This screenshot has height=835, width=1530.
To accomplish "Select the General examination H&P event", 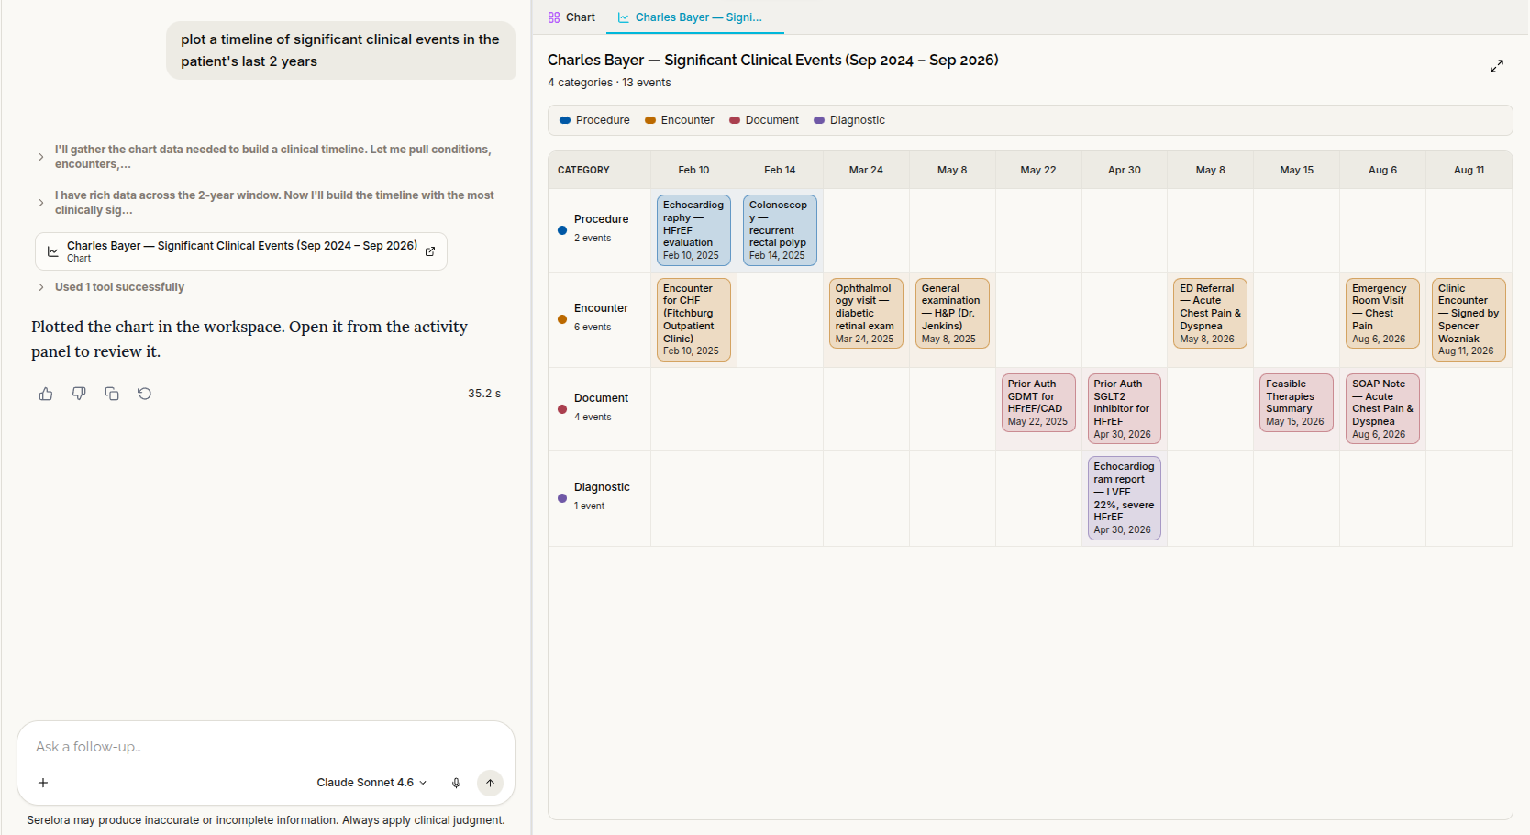I will 952,314.
